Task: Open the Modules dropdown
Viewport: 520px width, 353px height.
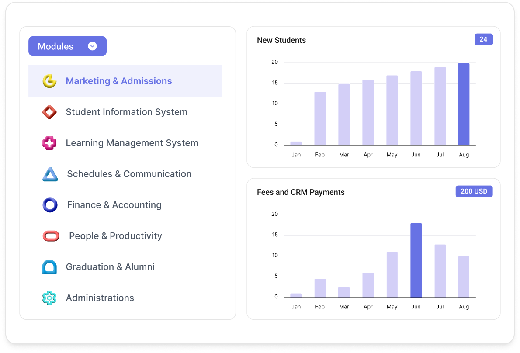Action: 67,46
